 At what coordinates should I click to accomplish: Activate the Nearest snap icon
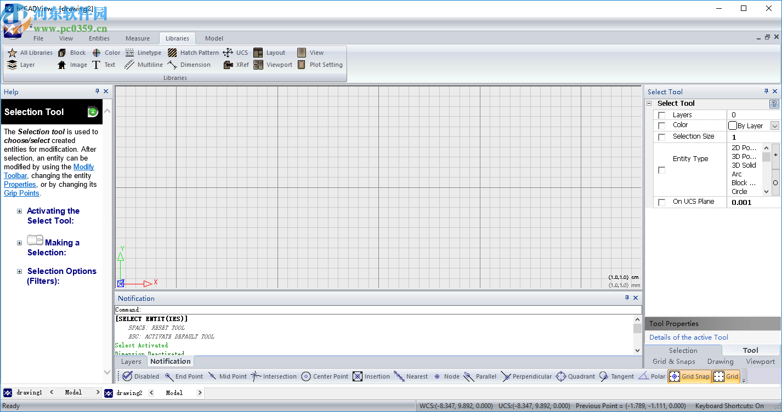click(399, 376)
